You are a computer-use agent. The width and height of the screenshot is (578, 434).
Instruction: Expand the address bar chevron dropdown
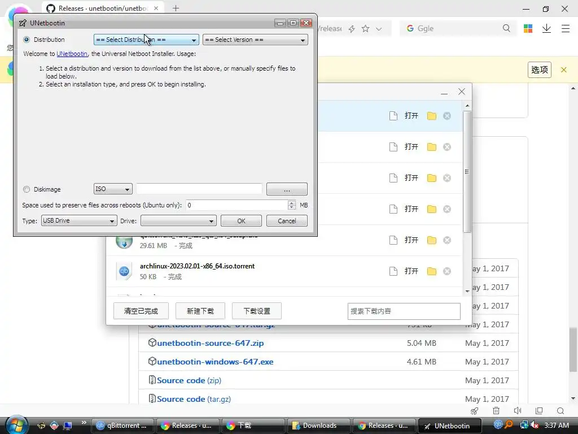pos(379,29)
